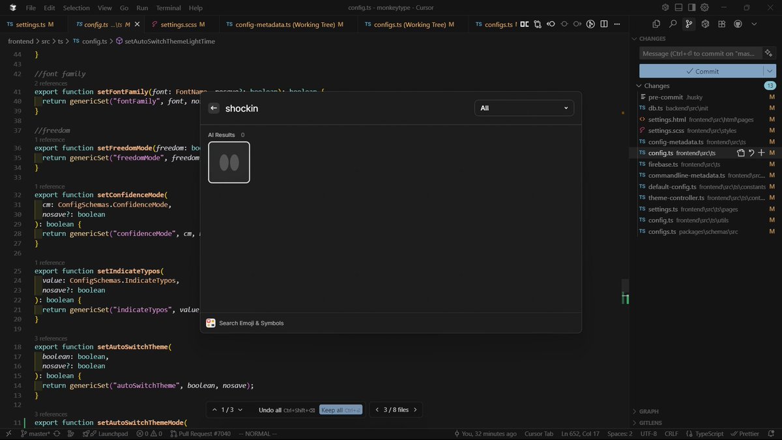Click the compare changes icon in editor toolbar
Viewport: 782px width, 440px height.
538,24
